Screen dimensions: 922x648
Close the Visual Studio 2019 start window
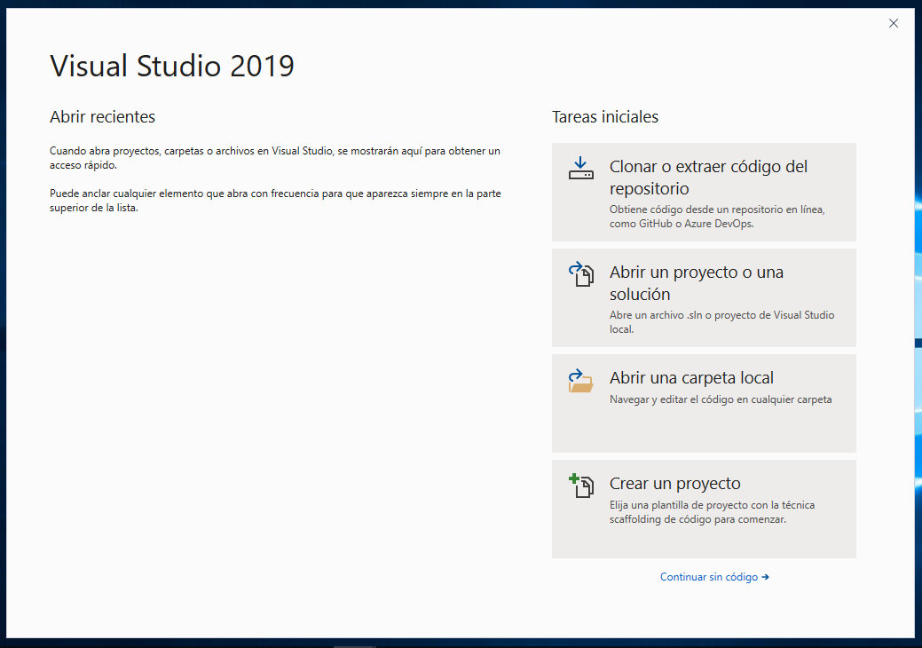point(894,23)
